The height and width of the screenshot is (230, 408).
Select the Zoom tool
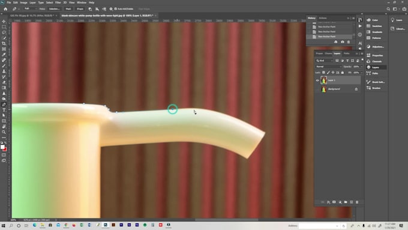4,132
